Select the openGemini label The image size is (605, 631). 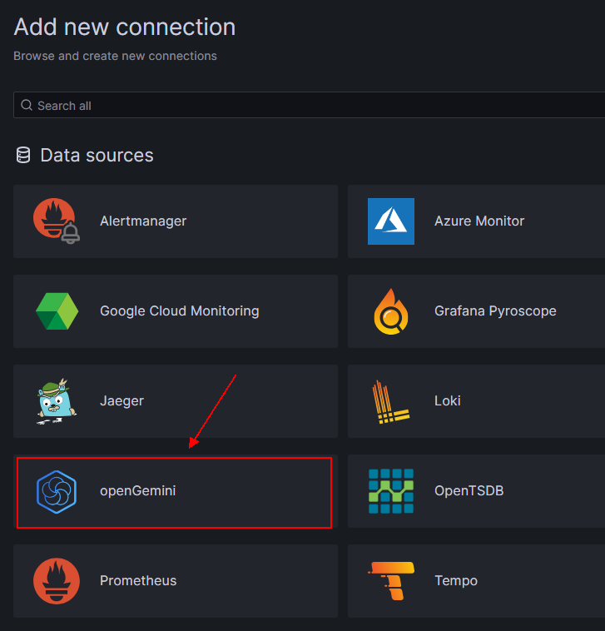pos(137,491)
